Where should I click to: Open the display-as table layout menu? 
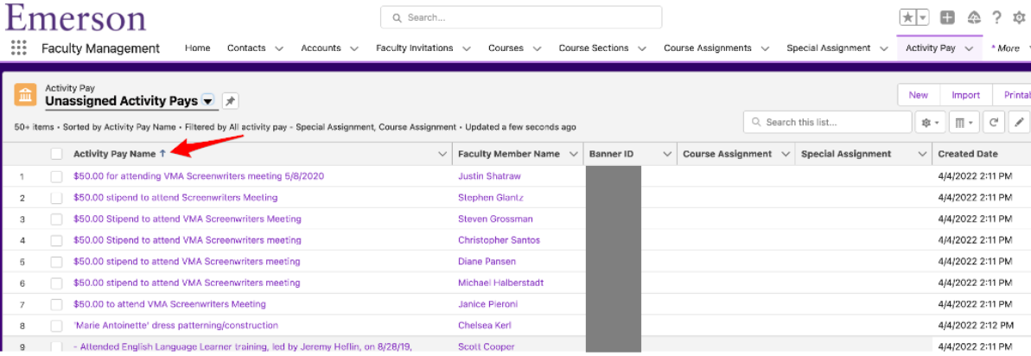coord(964,122)
